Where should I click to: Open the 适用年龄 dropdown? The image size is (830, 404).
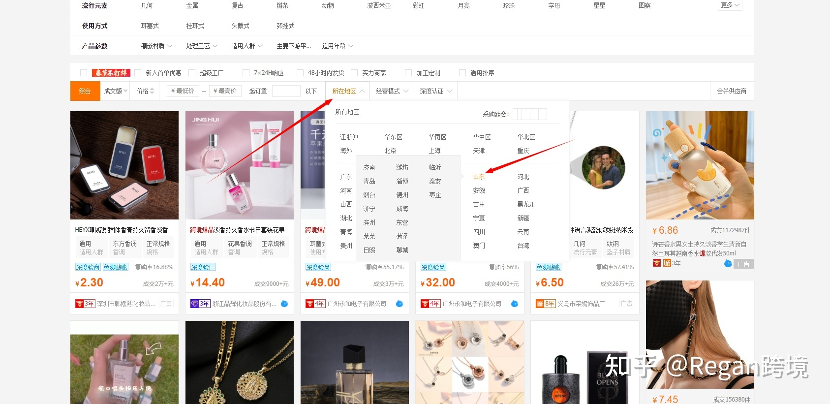point(338,46)
